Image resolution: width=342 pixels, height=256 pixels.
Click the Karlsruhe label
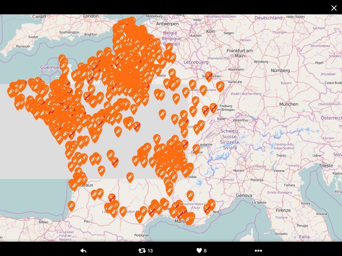[235, 82]
